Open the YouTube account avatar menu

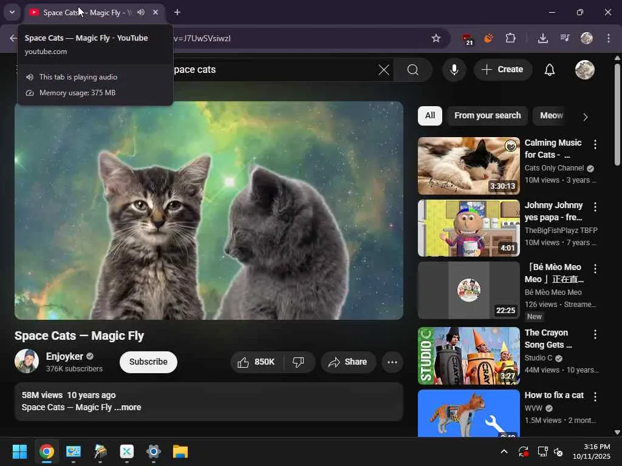(x=585, y=70)
